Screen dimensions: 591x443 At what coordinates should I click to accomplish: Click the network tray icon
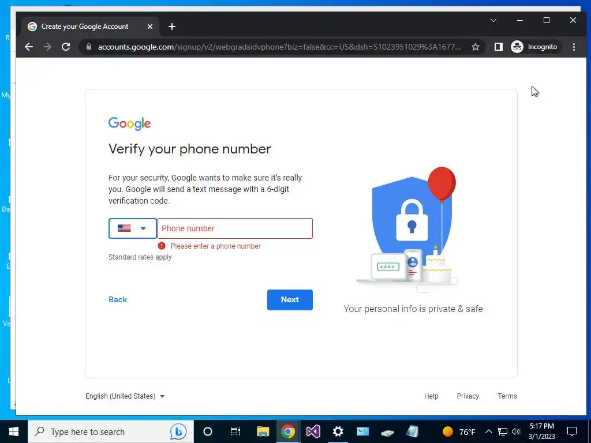click(x=503, y=431)
